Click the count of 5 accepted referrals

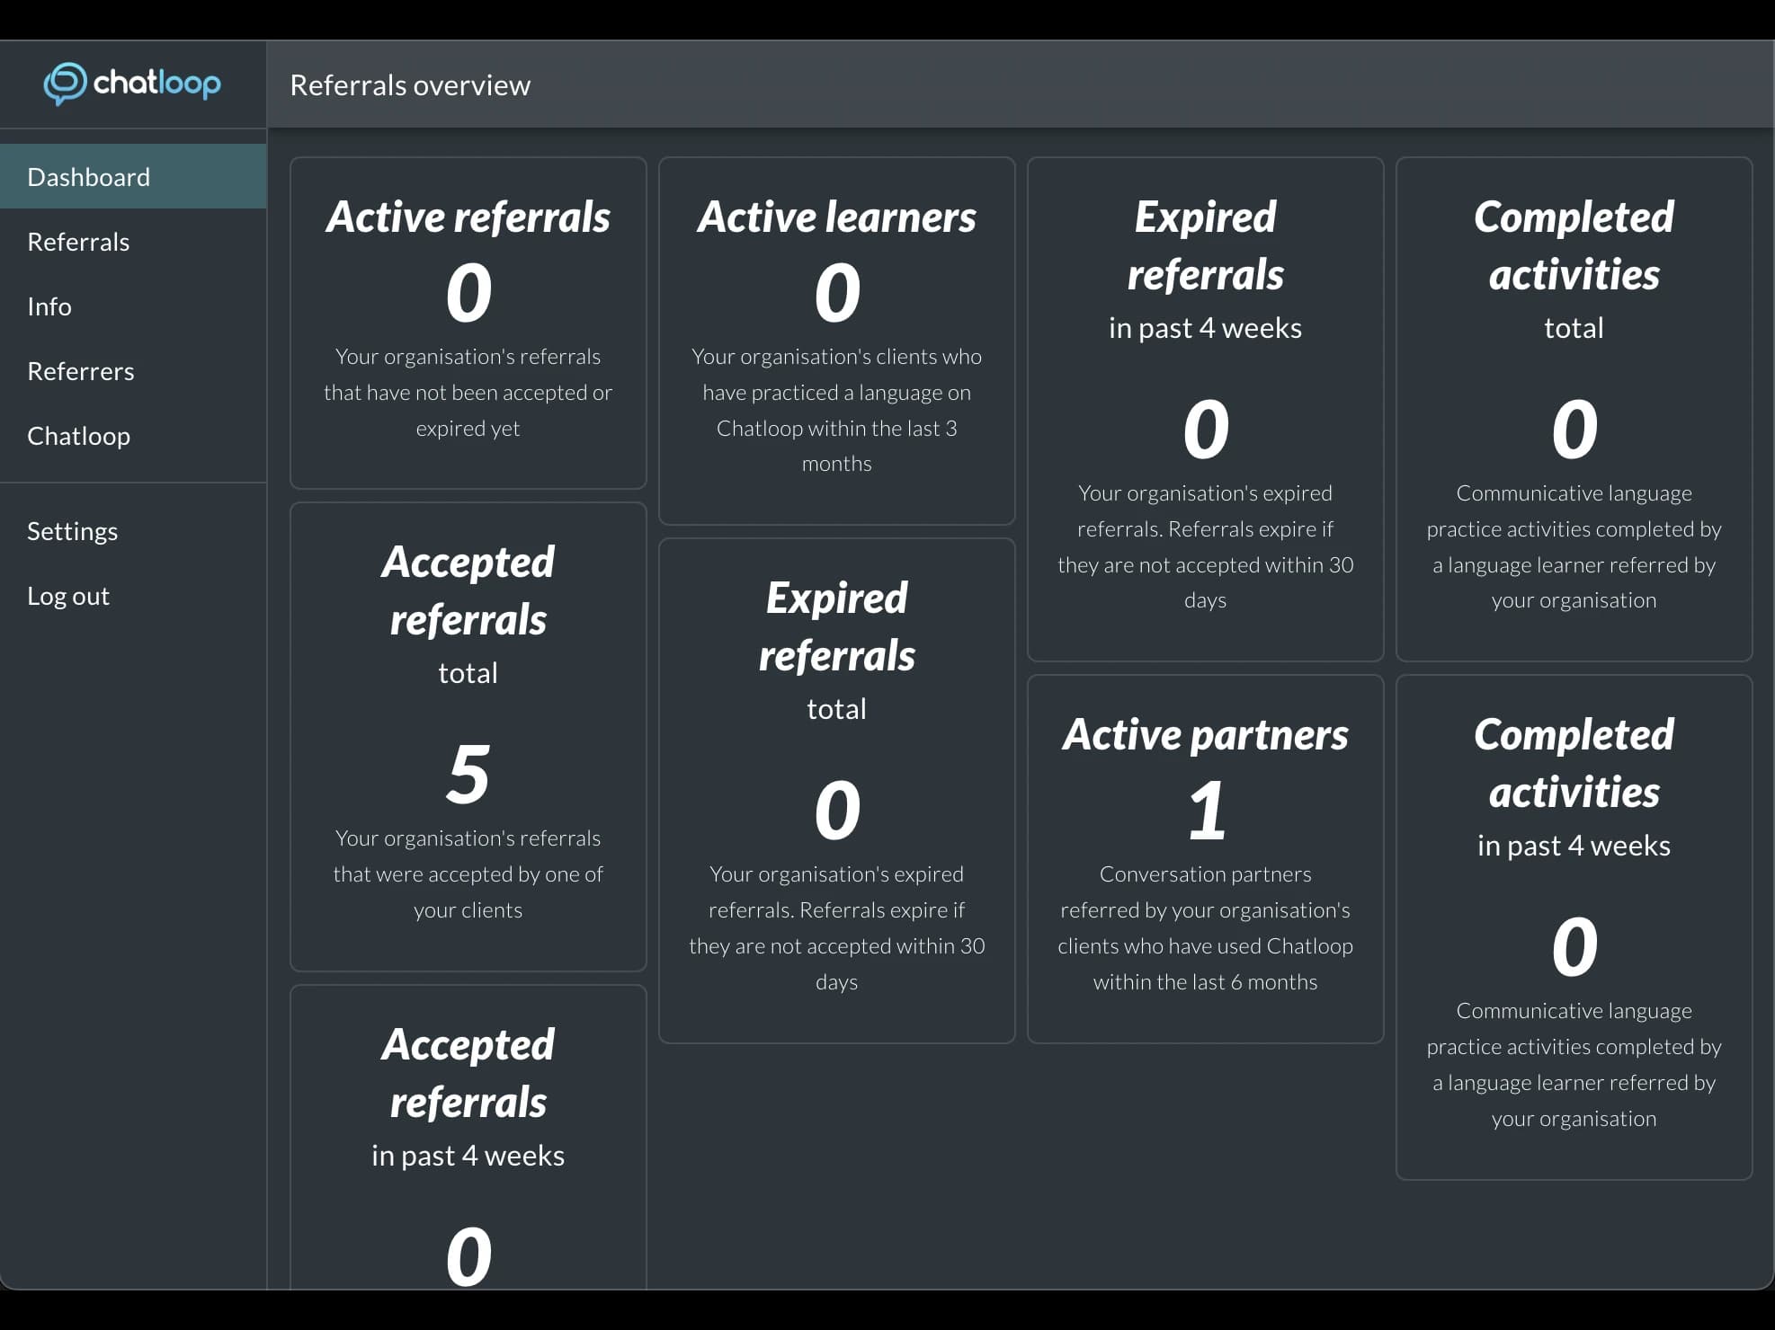coord(468,773)
